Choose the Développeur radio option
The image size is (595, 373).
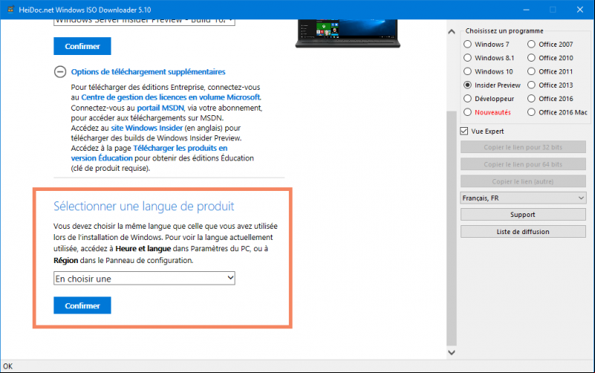pos(467,99)
